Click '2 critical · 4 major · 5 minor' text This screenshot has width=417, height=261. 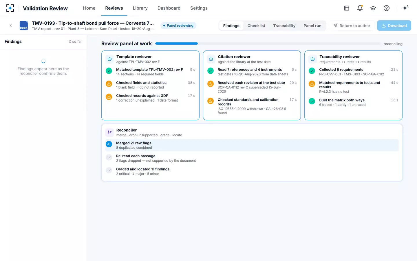click(138, 174)
